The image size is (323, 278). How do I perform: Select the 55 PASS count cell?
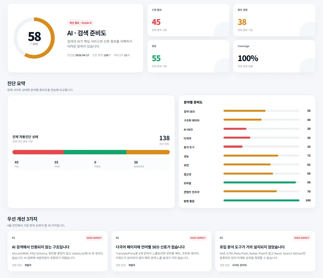pos(71,164)
